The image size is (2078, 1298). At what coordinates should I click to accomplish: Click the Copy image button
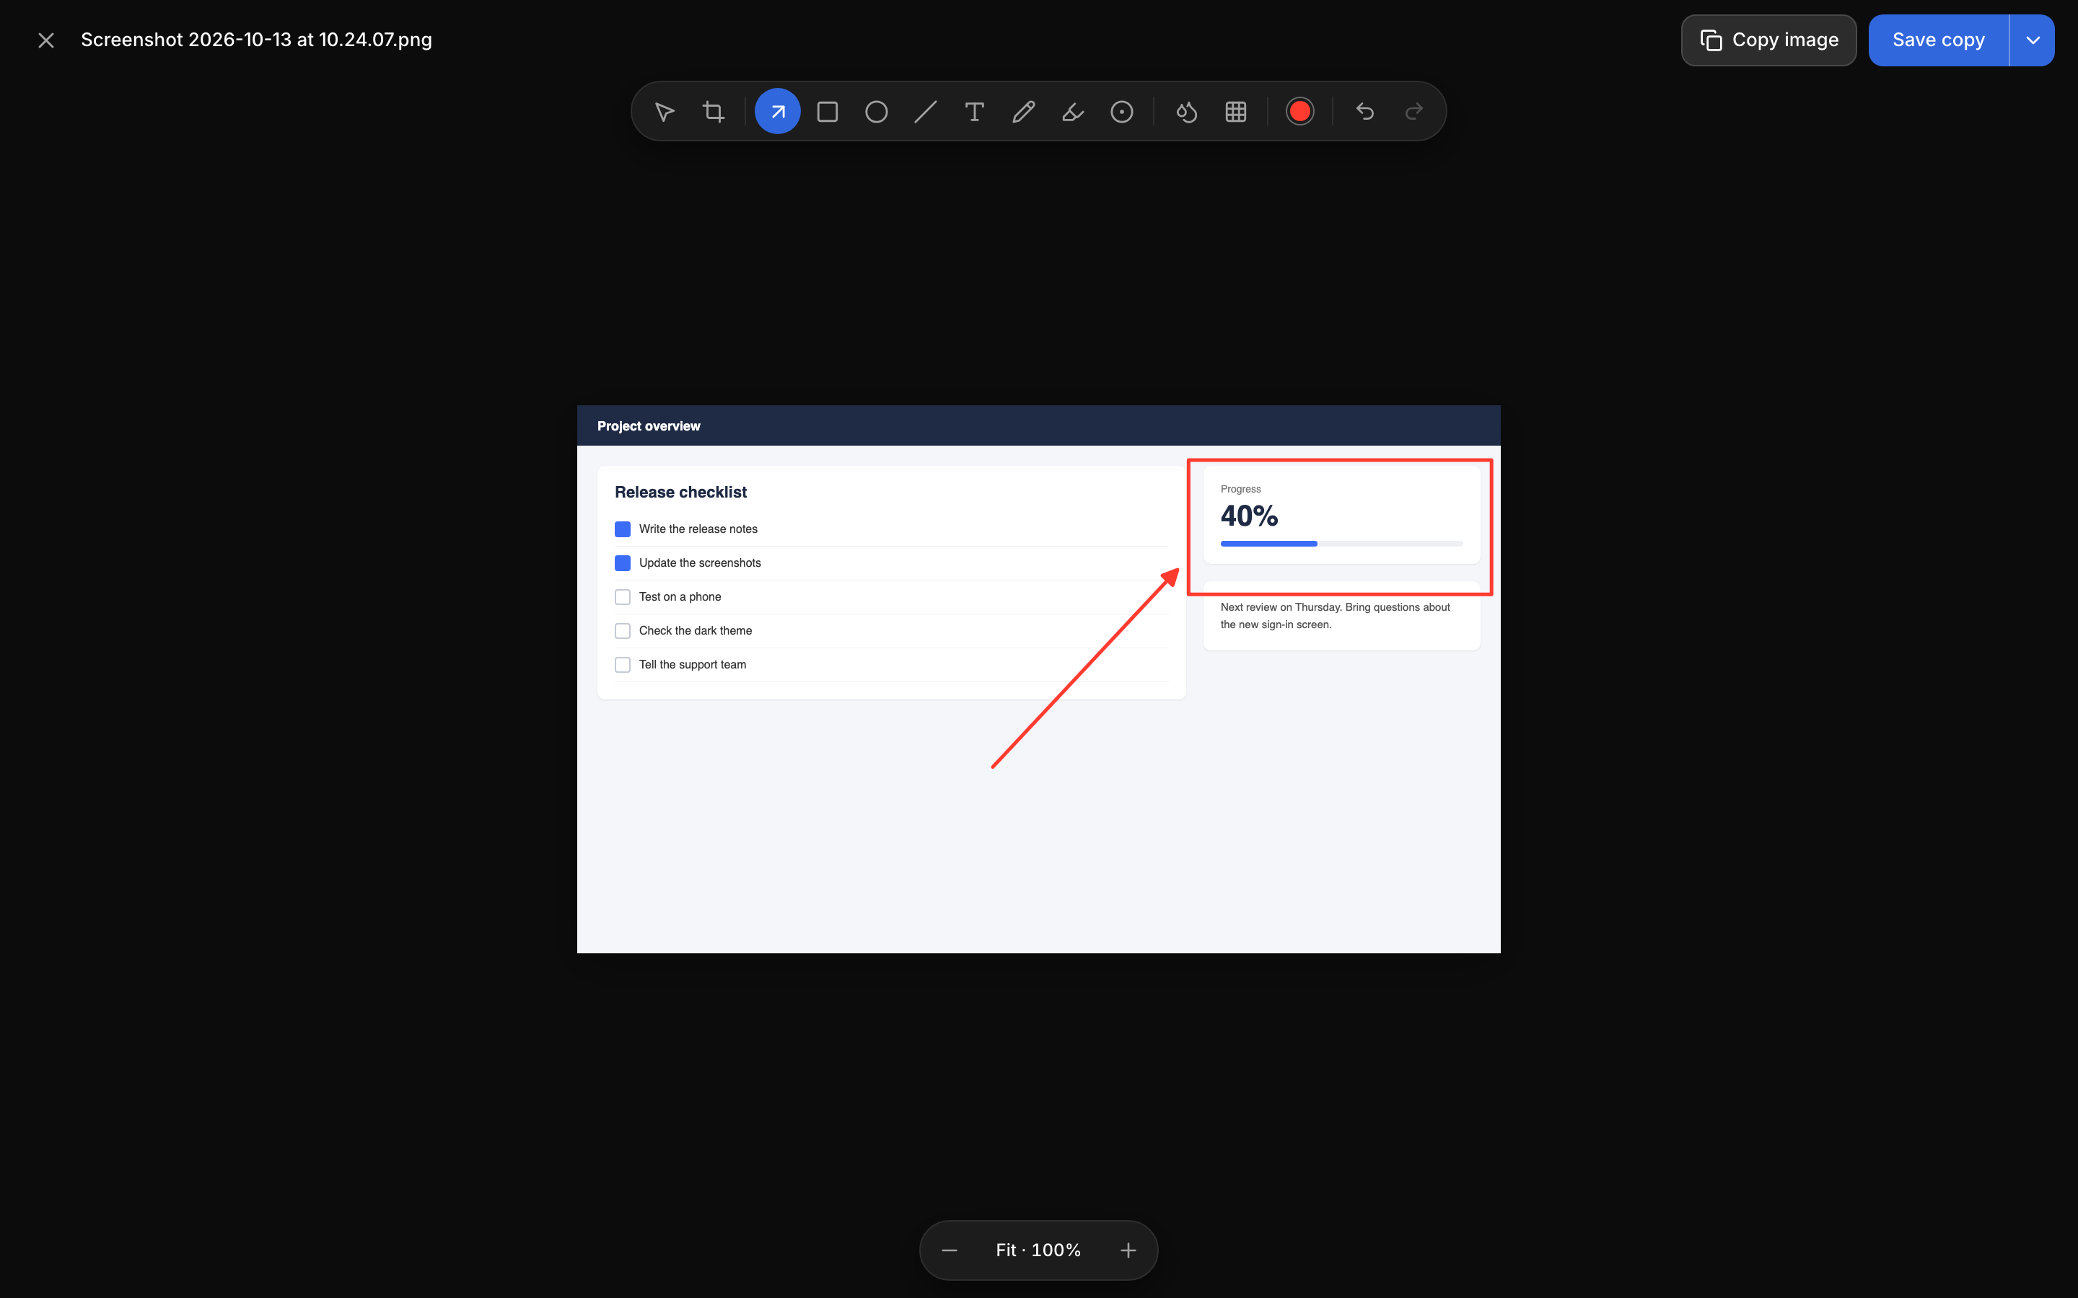coord(1769,40)
